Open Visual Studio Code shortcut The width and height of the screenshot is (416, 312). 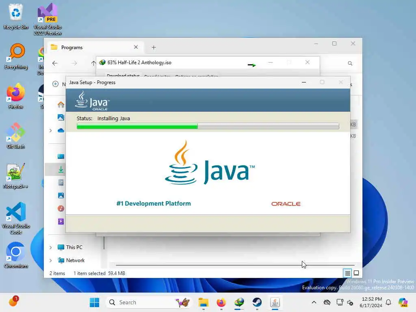click(16, 218)
